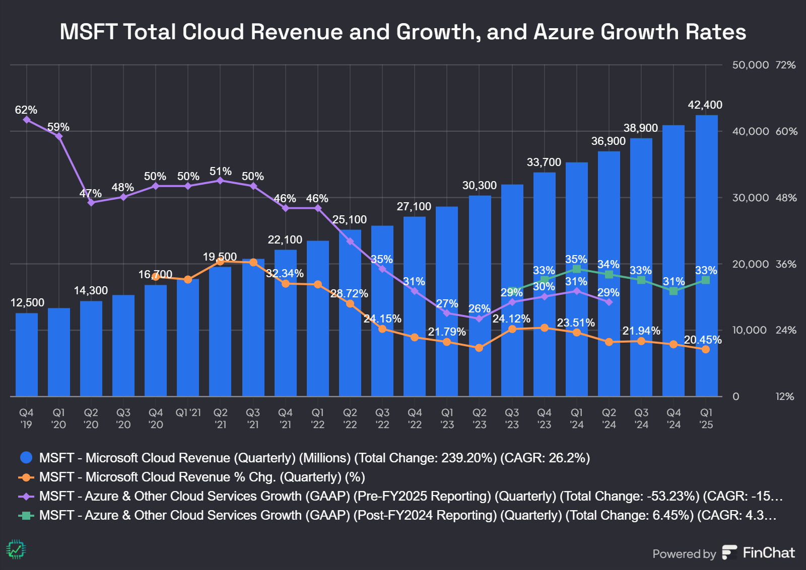Click the 20.45% growth label

(x=703, y=340)
